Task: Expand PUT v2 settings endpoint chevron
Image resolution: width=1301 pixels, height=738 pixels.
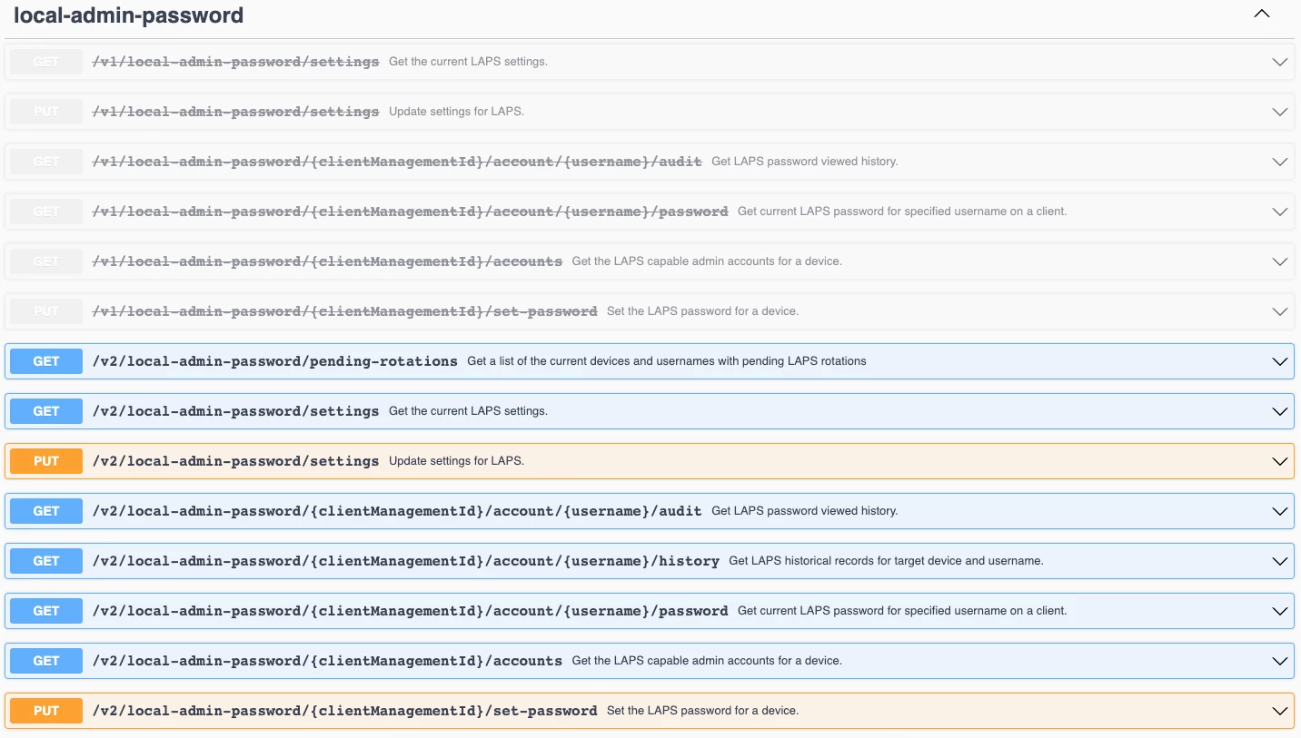Action: click(1280, 461)
